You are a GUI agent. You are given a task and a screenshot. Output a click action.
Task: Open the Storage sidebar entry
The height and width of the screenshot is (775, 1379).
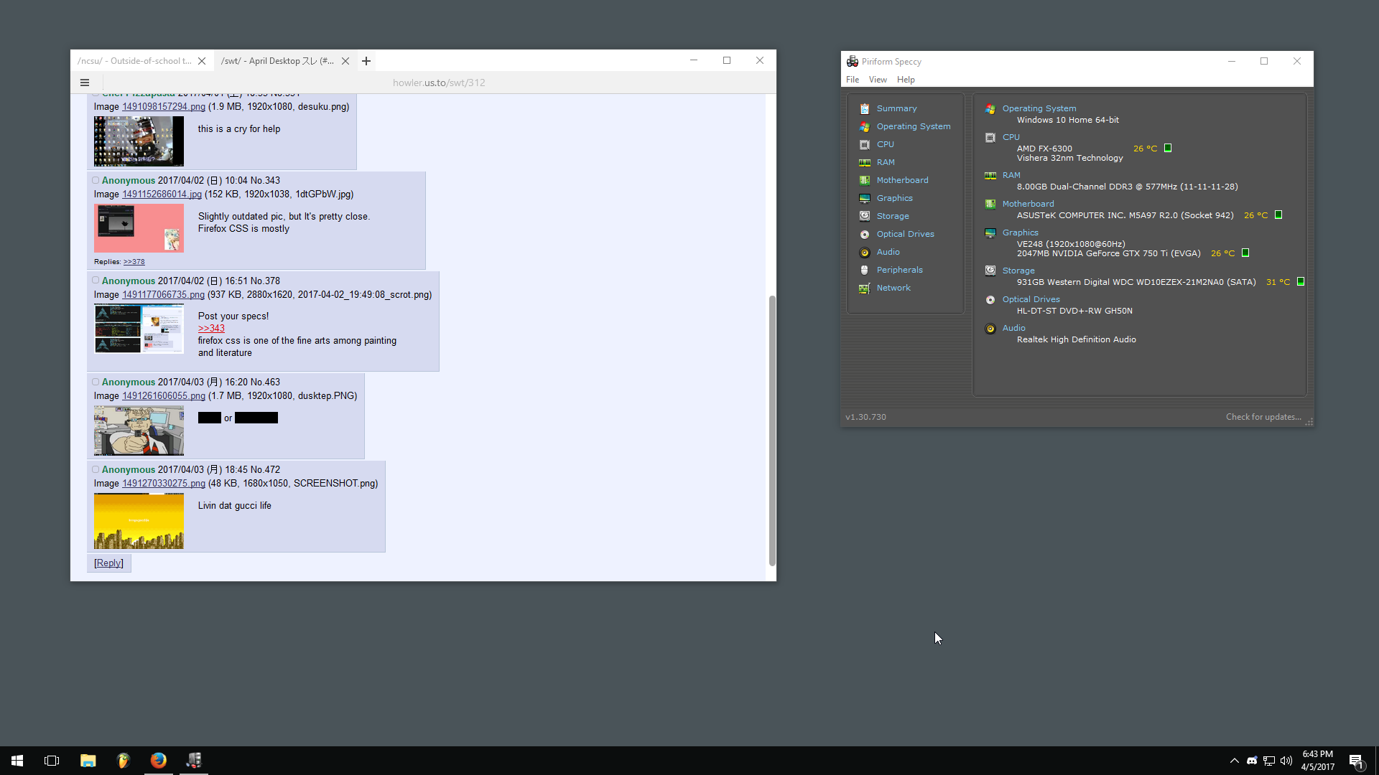[892, 216]
